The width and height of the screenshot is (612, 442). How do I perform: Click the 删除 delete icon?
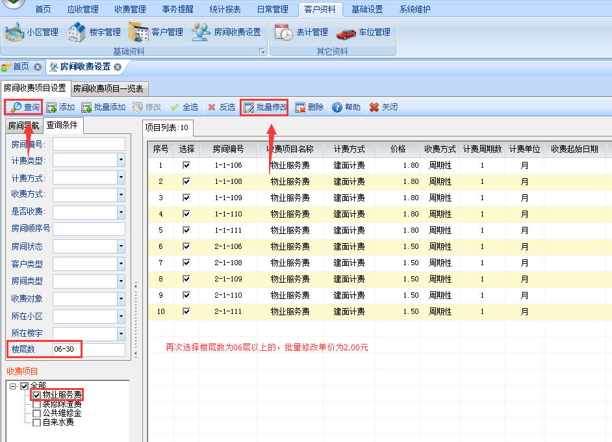tap(300, 107)
